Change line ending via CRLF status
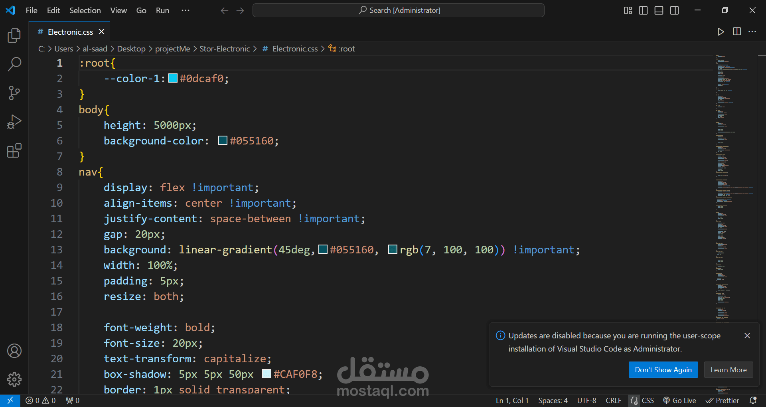Screen dimensions: 766x407 613,400
